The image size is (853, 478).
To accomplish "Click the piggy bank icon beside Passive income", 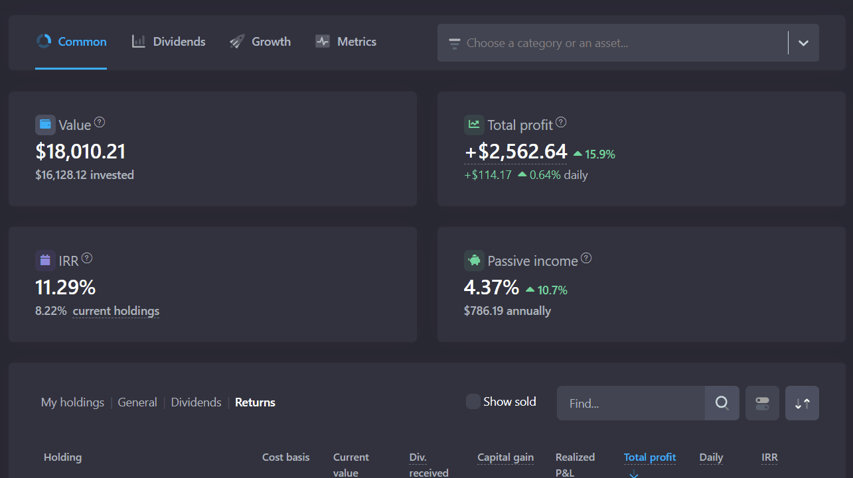I will tap(473, 261).
